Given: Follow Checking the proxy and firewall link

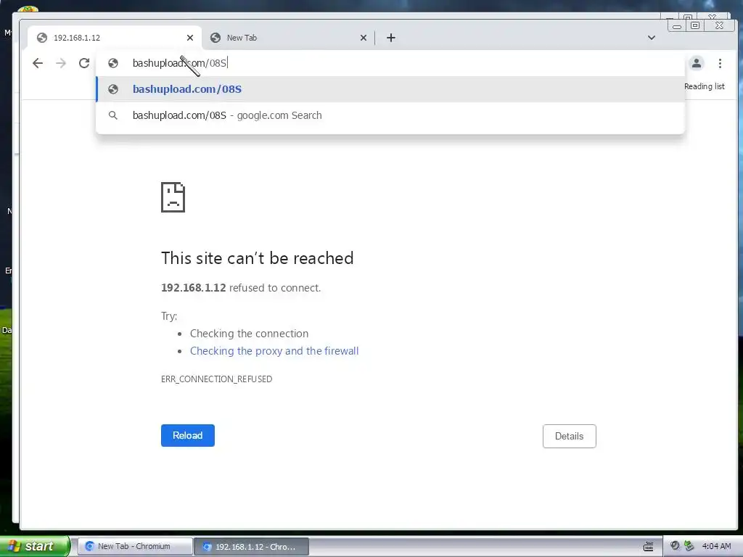Looking at the screenshot, I should (274, 351).
